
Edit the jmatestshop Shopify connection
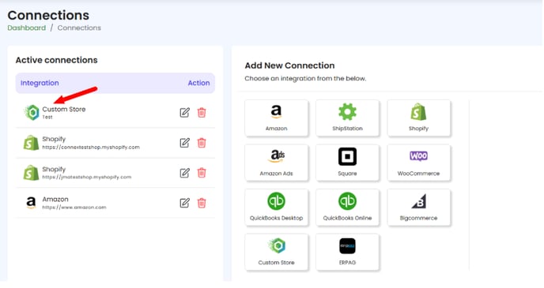point(184,173)
